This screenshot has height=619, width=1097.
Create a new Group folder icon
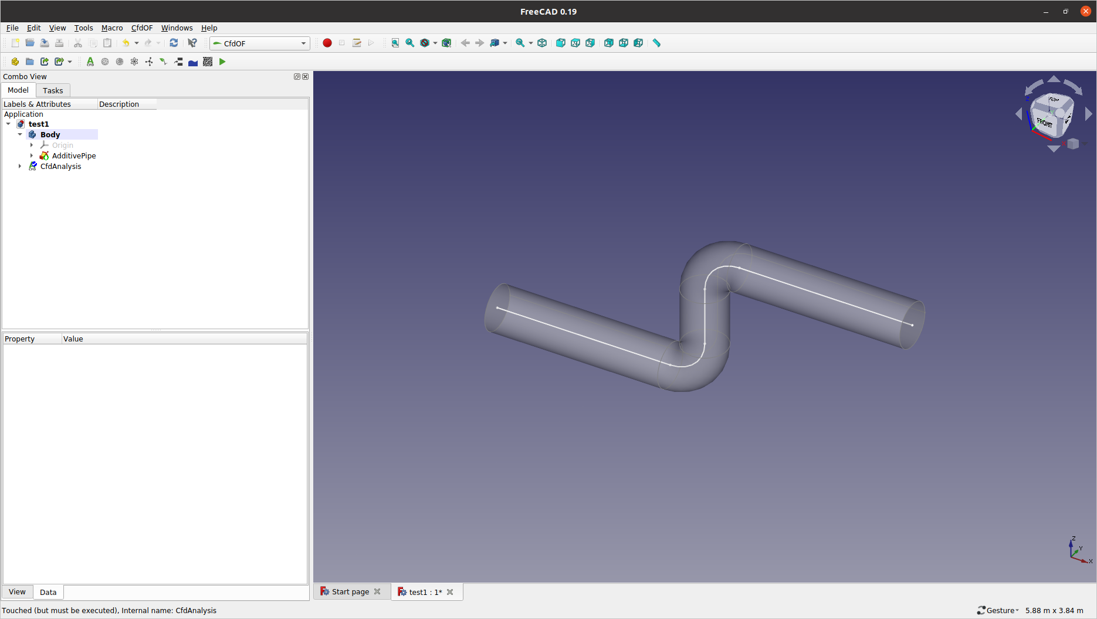(x=30, y=62)
